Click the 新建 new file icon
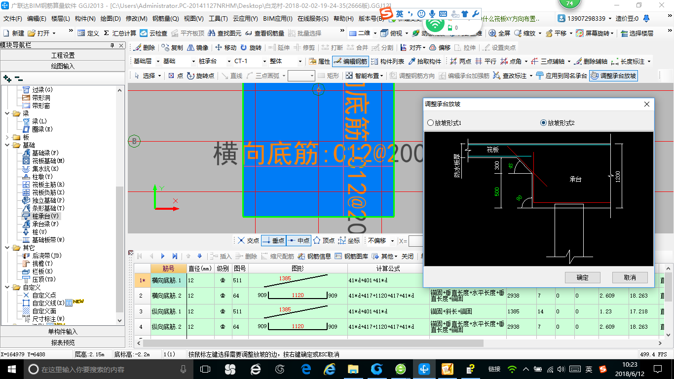Viewport: 674px width, 379px height. (14, 33)
